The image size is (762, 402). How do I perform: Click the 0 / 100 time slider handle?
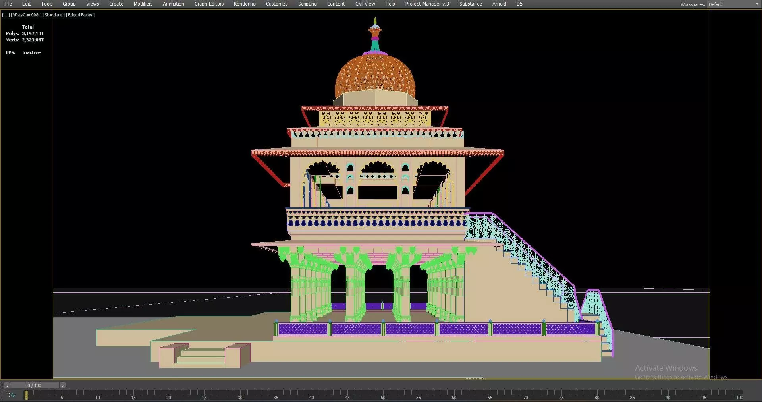35,385
